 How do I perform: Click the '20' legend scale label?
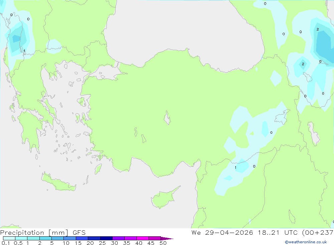tap(90, 243)
